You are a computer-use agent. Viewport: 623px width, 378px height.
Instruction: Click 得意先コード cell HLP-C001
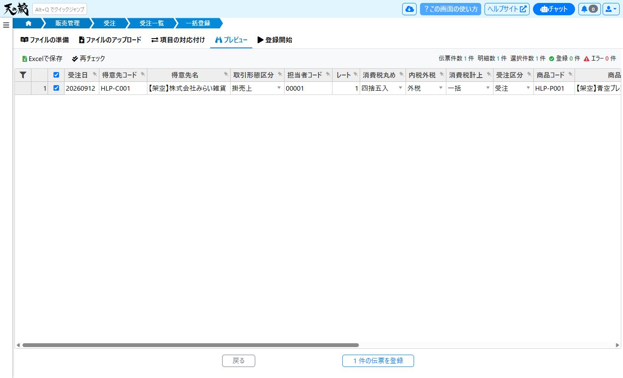pos(123,88)
